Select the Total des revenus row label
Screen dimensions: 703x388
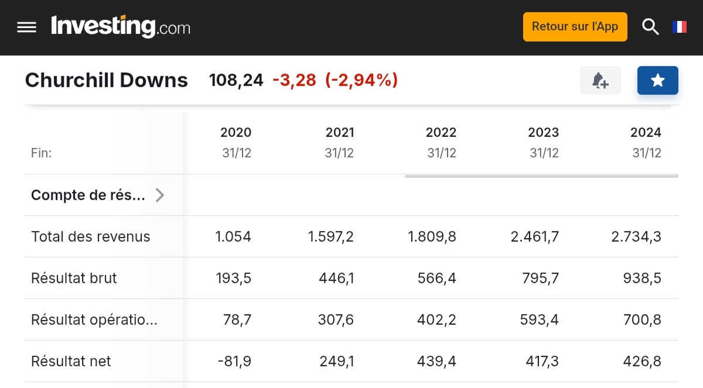(91, 236)
